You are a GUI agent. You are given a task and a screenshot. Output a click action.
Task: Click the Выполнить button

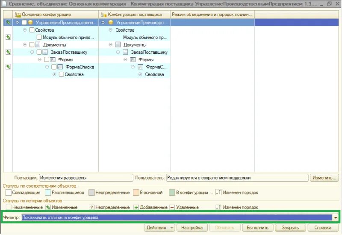coord(257,228)
